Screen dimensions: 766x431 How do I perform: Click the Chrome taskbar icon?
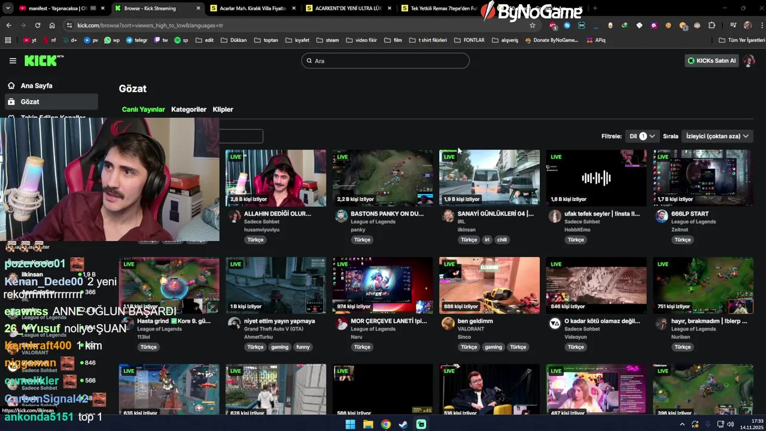point(386,424)
